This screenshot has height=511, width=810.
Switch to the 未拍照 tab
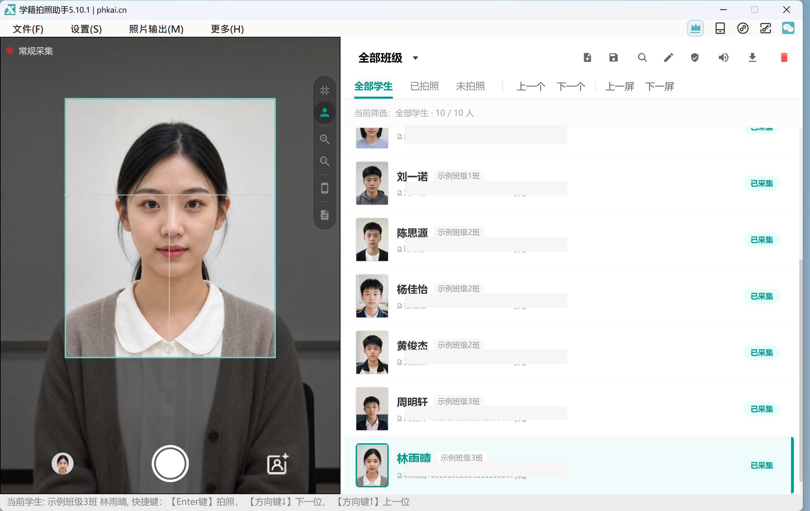tap(470, 86)
